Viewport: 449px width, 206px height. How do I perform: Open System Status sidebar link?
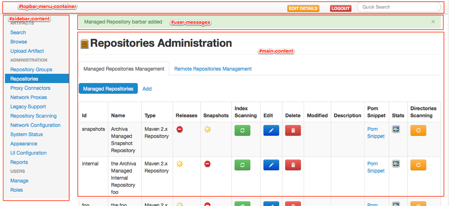click(x=27, y=134)
